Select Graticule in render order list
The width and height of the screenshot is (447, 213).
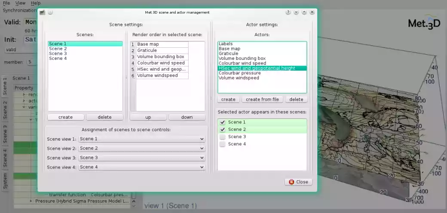point(162,50)
